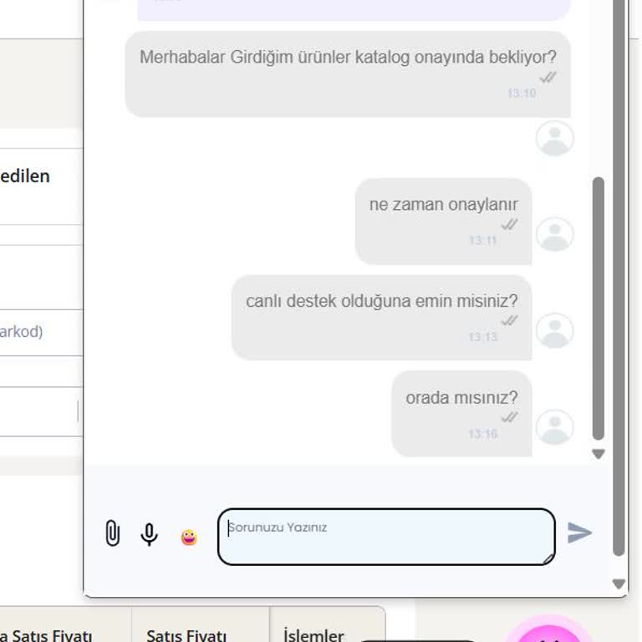The height and width of the screenshot is (642, 642).
Task: Click the "Satış Fiyatı" column header
Action: pyautogui.click(x=186, y=635)
